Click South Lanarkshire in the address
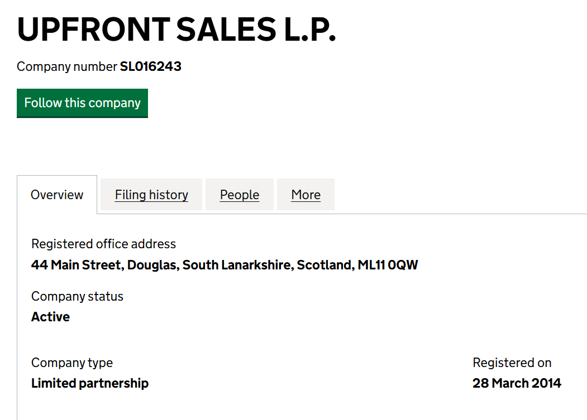The height and width of the screenshot is (420, 587). point(237,265)
